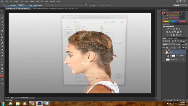Open the Layers panel flyout menu
Screen dimensions: 188x106
187,39
